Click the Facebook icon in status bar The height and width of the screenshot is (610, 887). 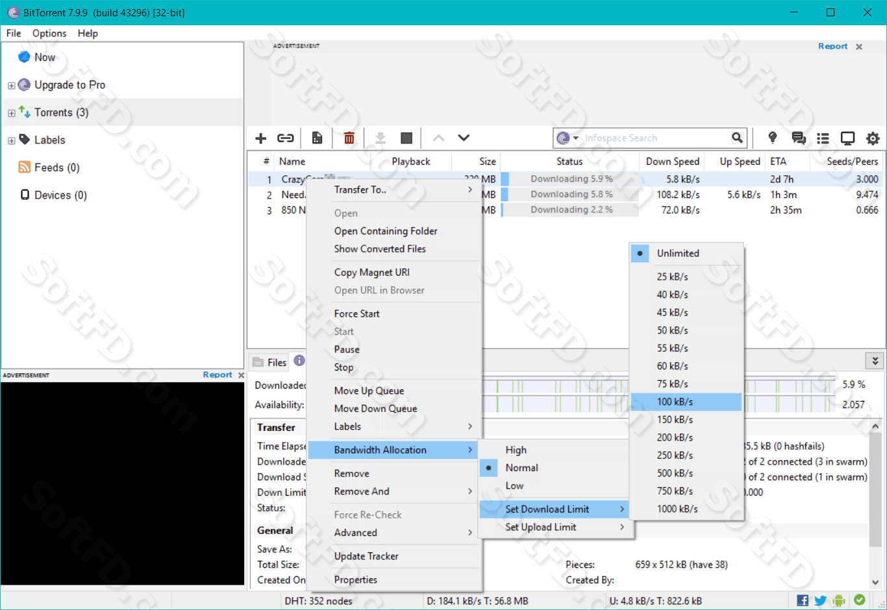click(803, 600)
